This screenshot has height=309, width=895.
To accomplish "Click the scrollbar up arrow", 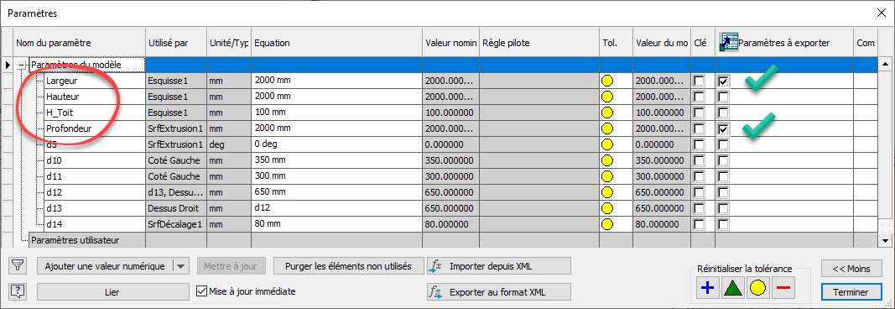I will (885, 65).
